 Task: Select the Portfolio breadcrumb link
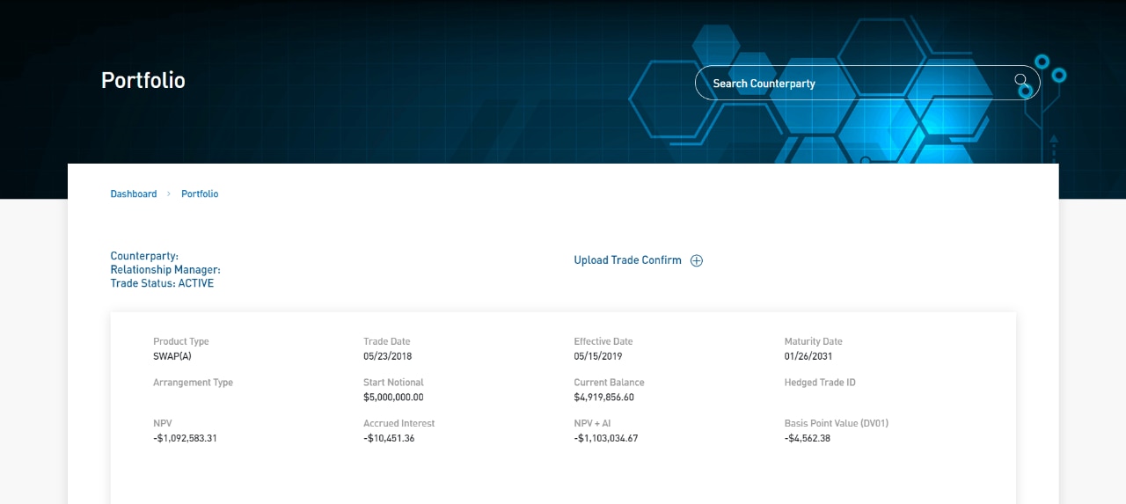(200, 194)
